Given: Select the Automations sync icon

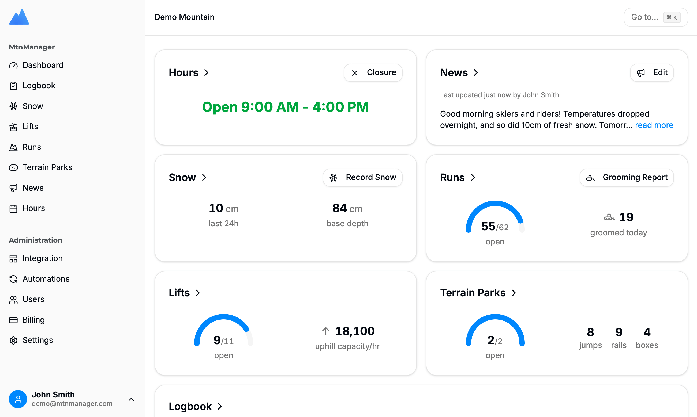Looking at the screenshot, I should tap(13, 279).
